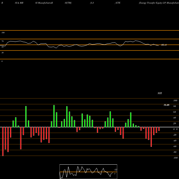Click the 'MR' panel label
The width and height of the screenshot is (179, 179).
pyautogui.click(x=160, y=93)
